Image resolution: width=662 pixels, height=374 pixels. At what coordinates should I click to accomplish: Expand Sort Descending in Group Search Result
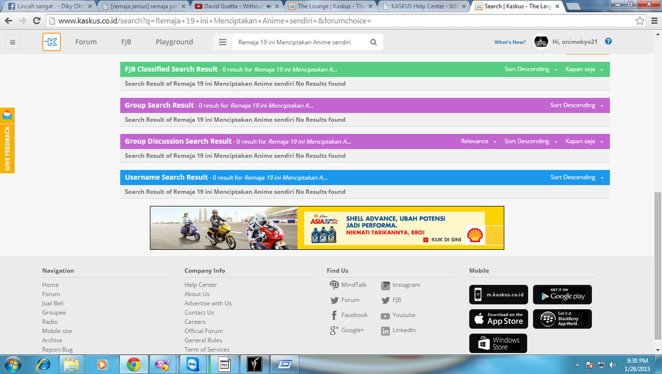click(x=577, y=105)
